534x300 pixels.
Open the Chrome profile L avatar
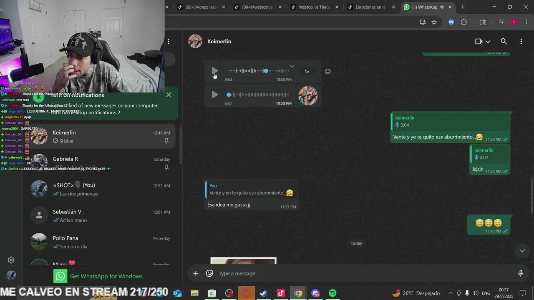[514, 22]
